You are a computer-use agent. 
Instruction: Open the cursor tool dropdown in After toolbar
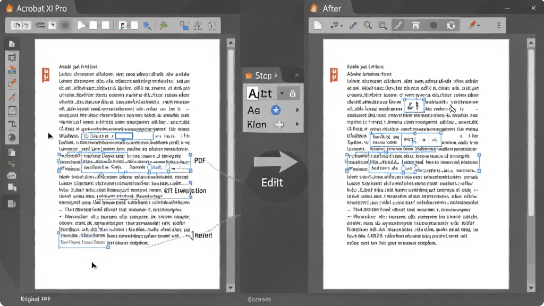[336, 25]
